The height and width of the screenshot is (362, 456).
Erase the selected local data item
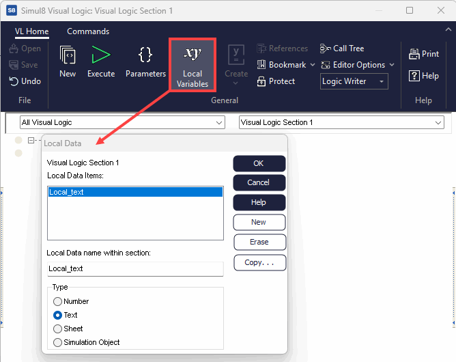tap(259, 242)
